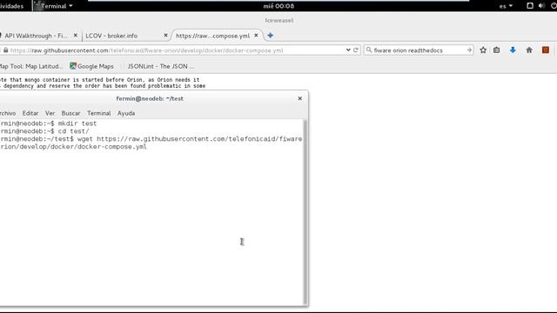This screenshot has width=557, height=313.
Task: Open the Terminal menu in terminal window
Action: [98, 113]
